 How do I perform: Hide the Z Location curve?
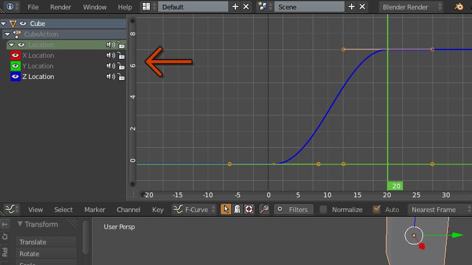pos(15,77)
